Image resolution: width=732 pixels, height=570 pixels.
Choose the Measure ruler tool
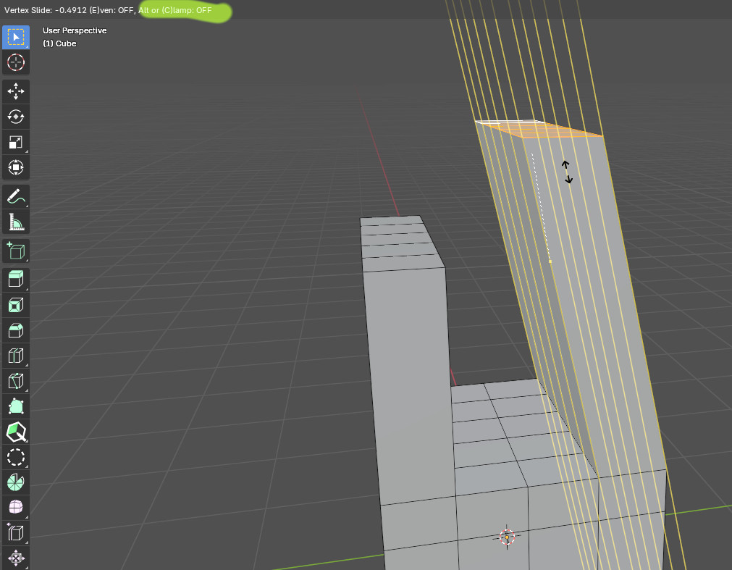click(x=16, y=222)
